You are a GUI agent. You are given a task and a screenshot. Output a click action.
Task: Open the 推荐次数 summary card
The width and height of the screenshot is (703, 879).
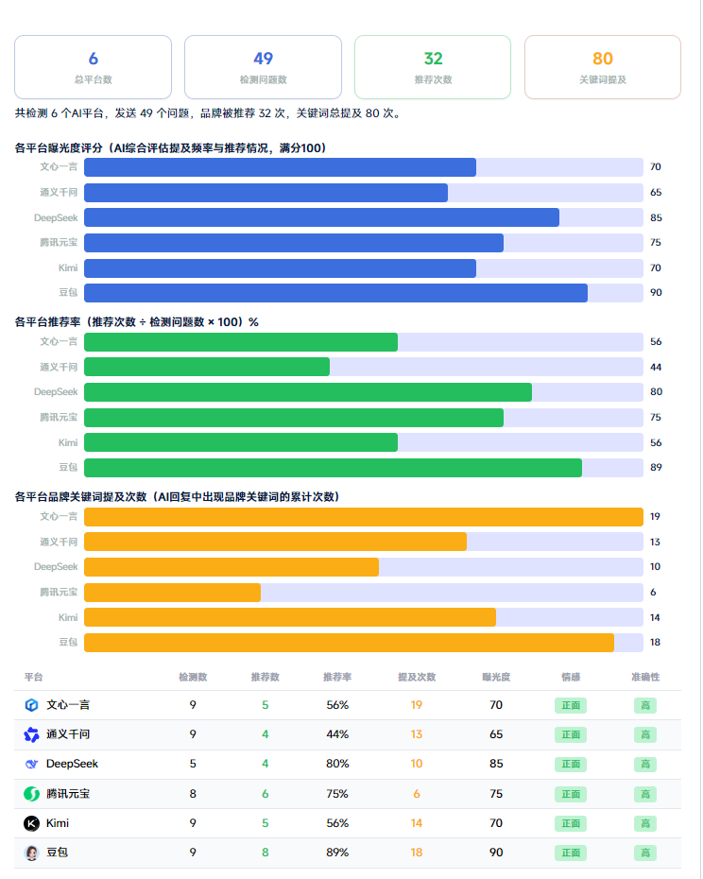[433, 67]
